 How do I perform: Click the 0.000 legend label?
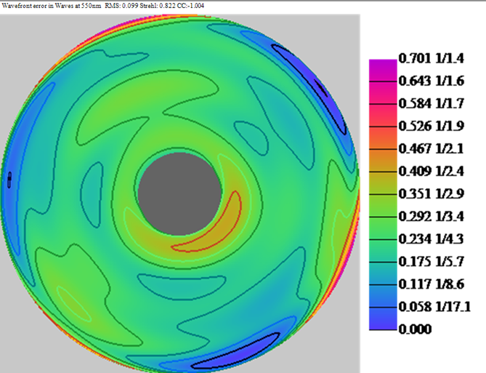tap(415, 329)
